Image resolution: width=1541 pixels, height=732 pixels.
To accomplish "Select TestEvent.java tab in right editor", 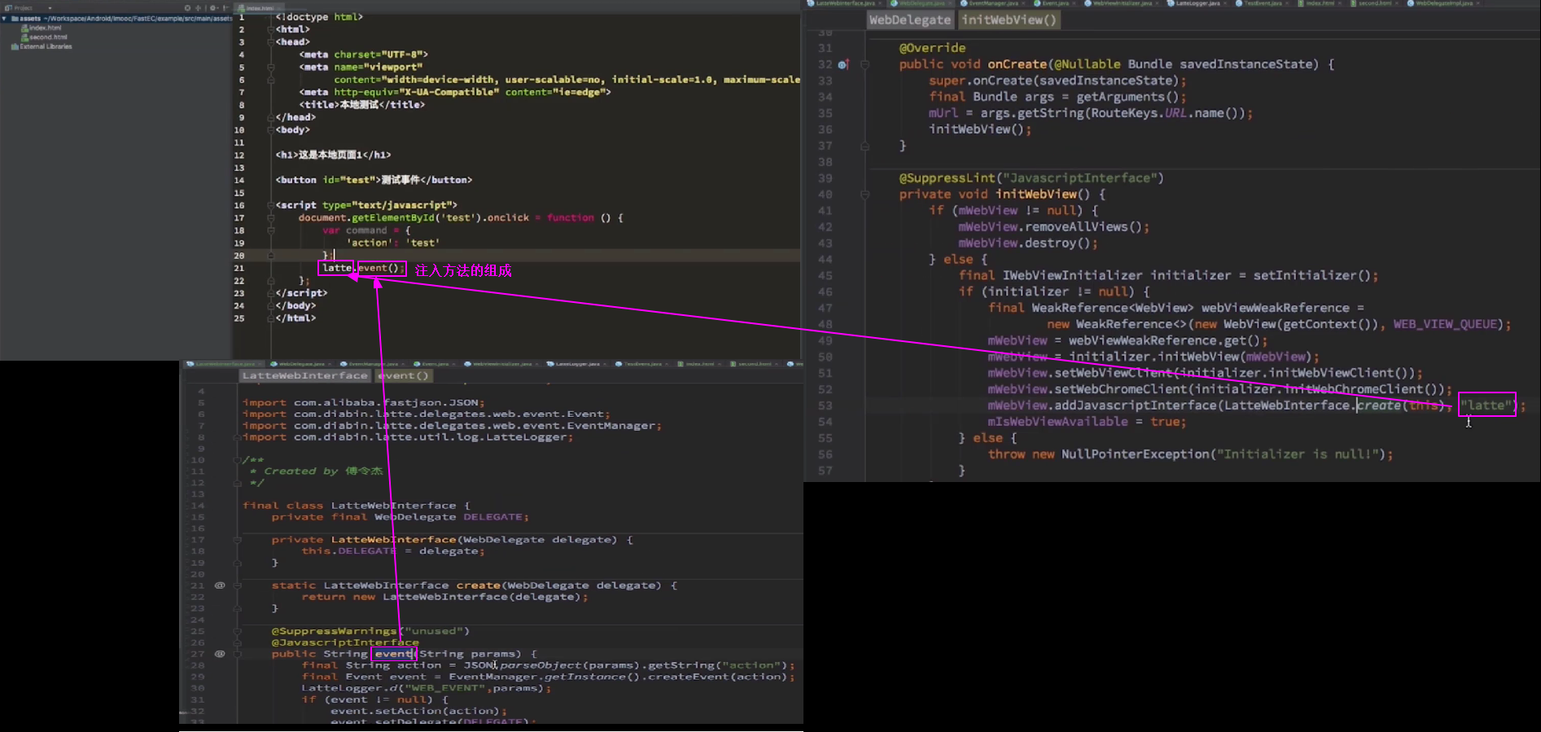I will point(1263,4).
